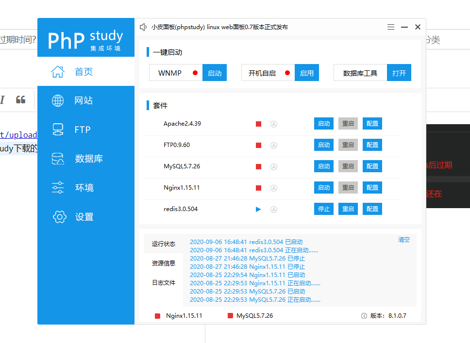Click Apache2.4.39 red stopped indicator
This screenshot has height=343, width=470.
click(x=259, y=124)
